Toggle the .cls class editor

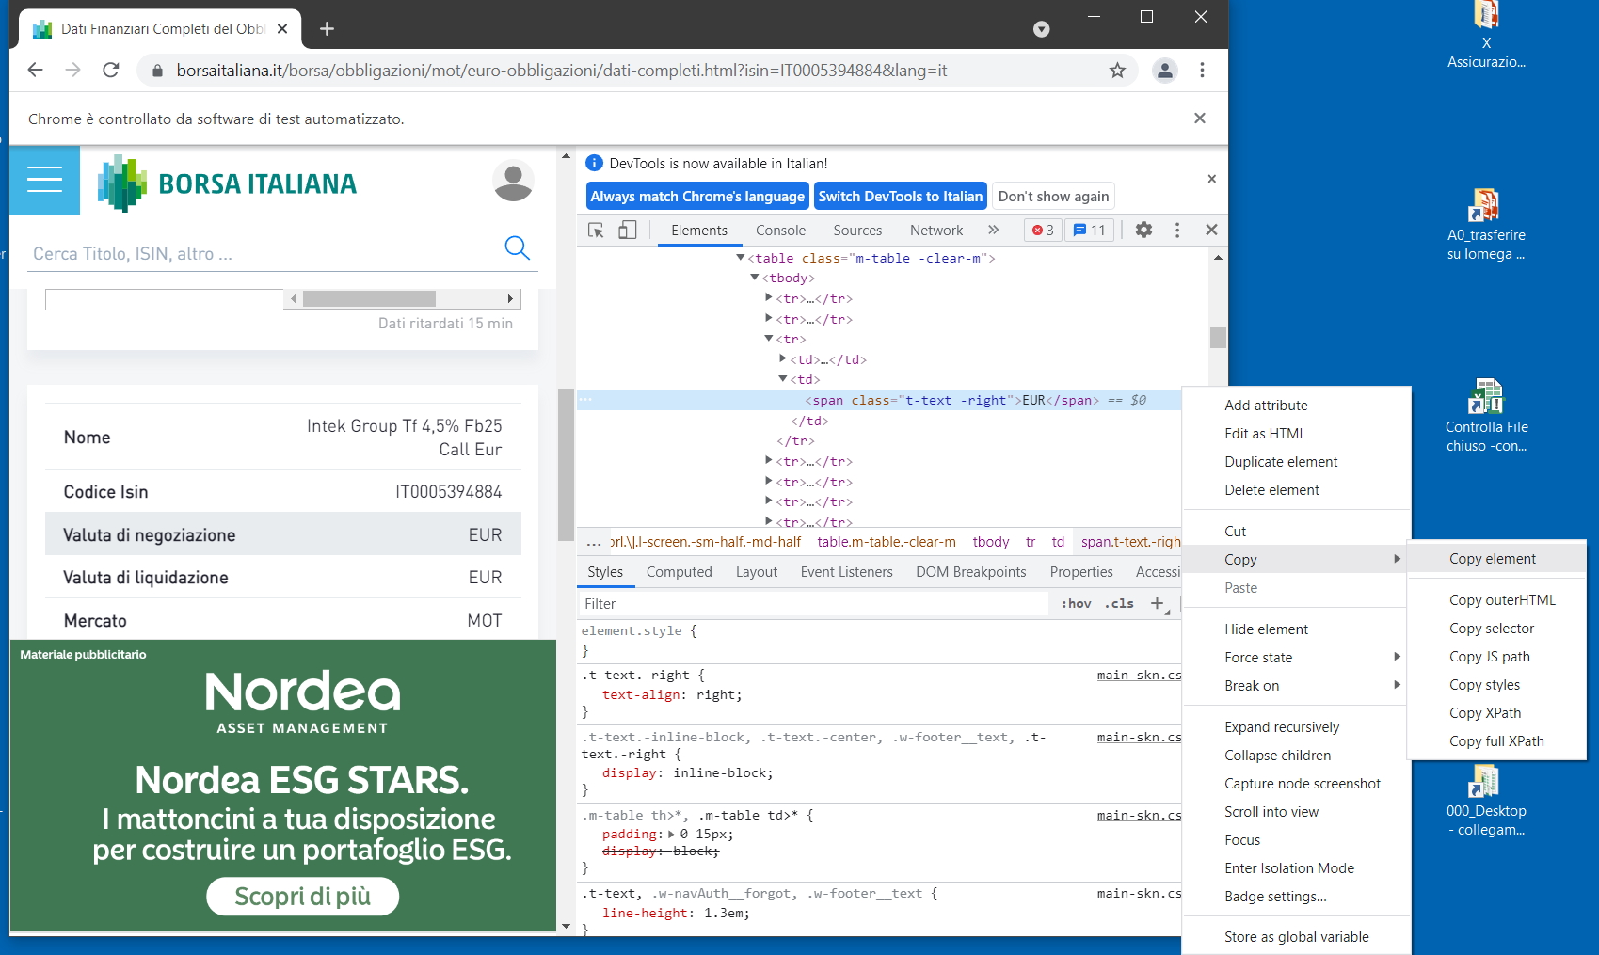pos(1119,603)
